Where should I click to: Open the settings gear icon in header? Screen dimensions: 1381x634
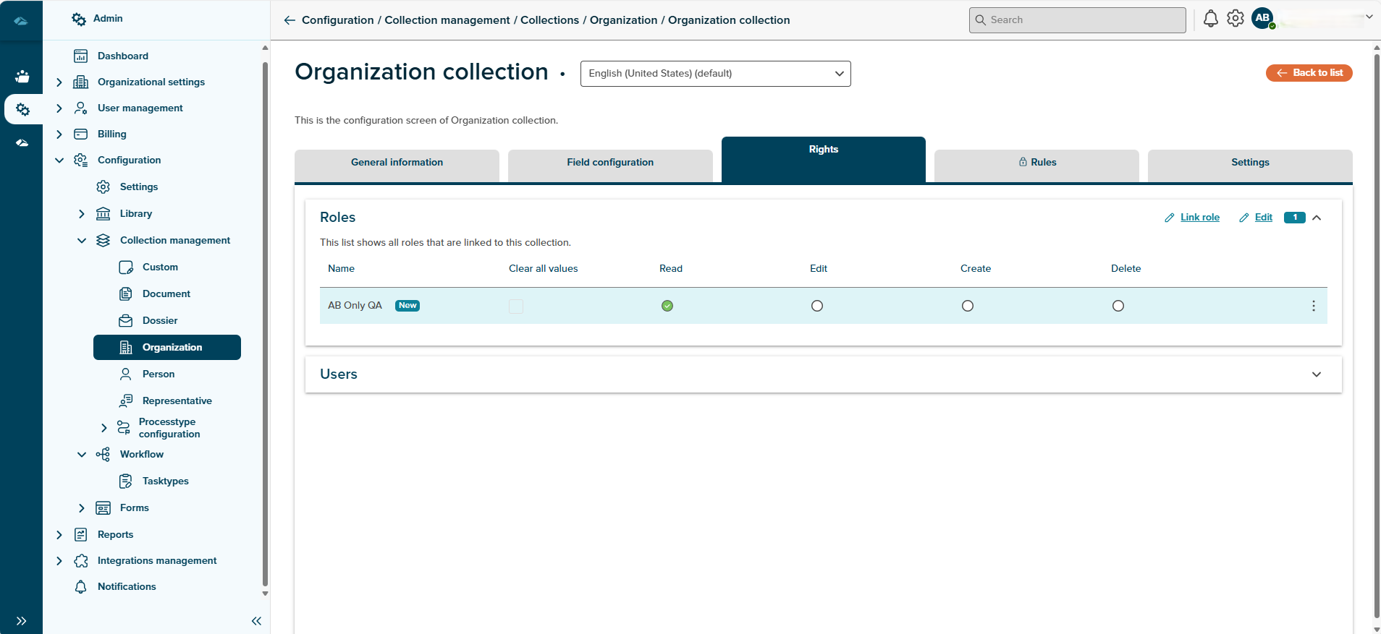point(1236,19)
